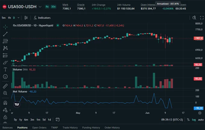Select the trend line drawing tool
The image size is (205, 130).
click(x=5, y=34)
